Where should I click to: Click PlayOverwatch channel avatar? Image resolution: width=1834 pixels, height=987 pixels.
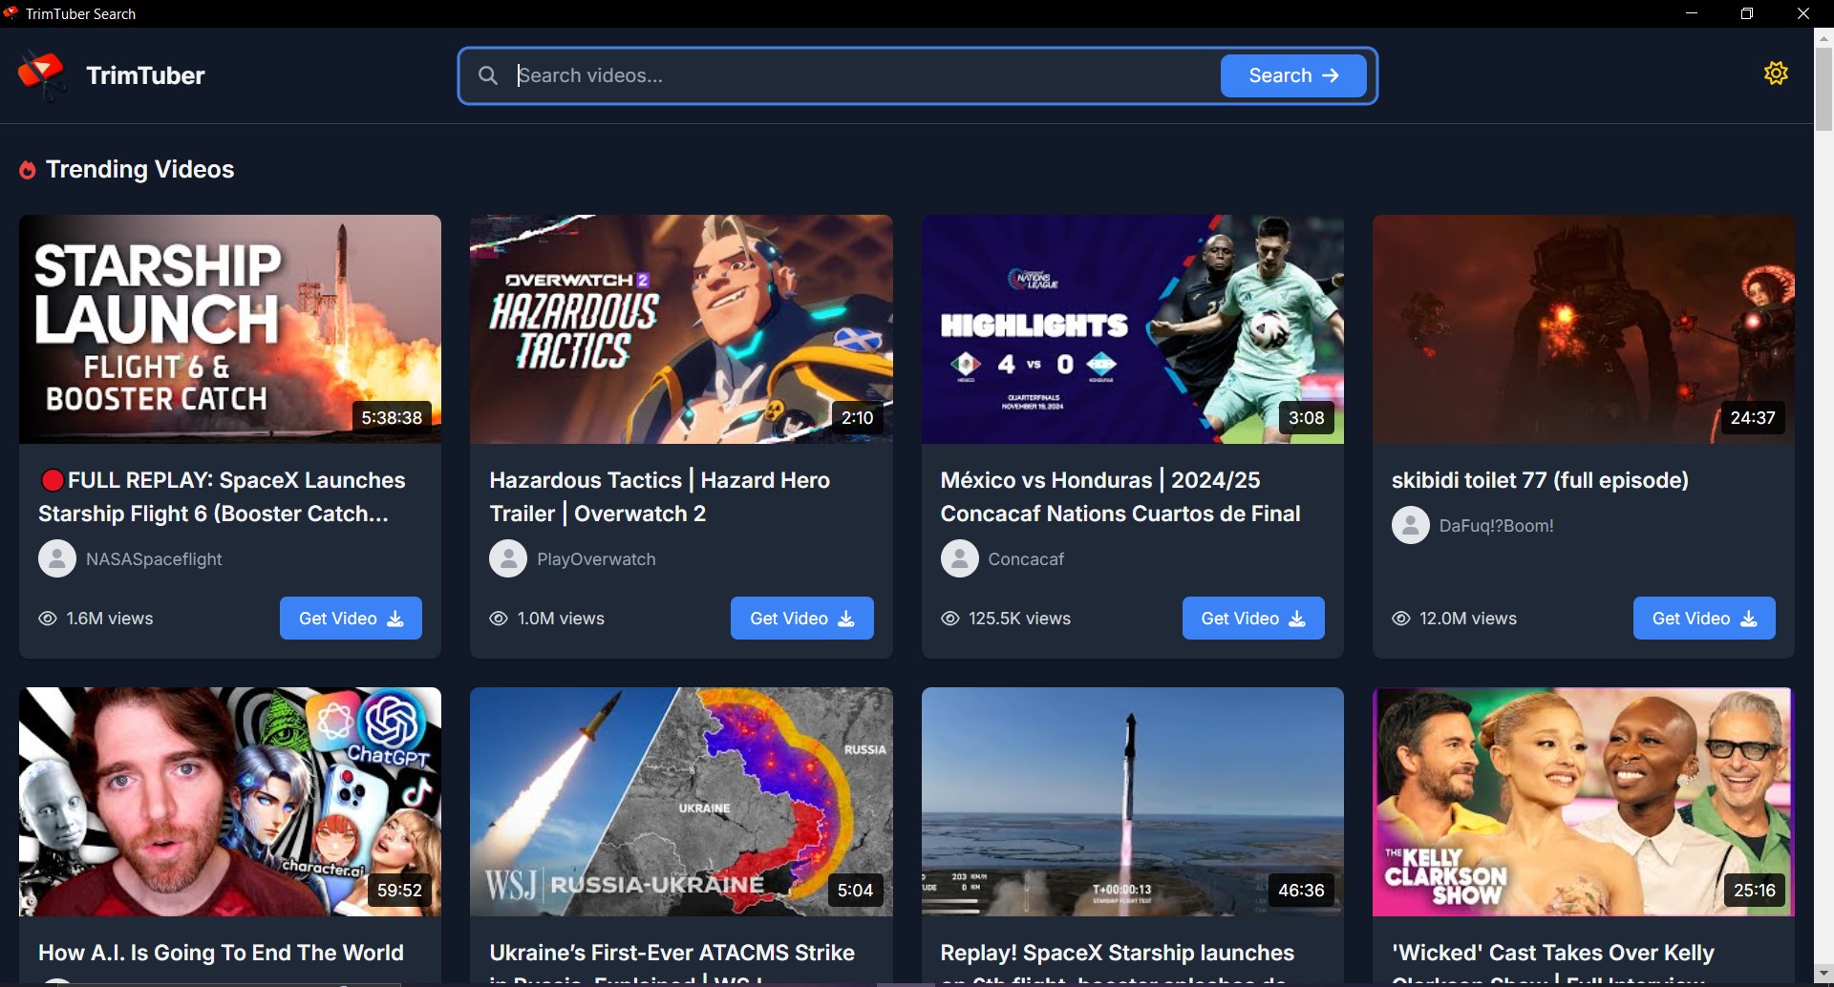click(x=508, y=558)
